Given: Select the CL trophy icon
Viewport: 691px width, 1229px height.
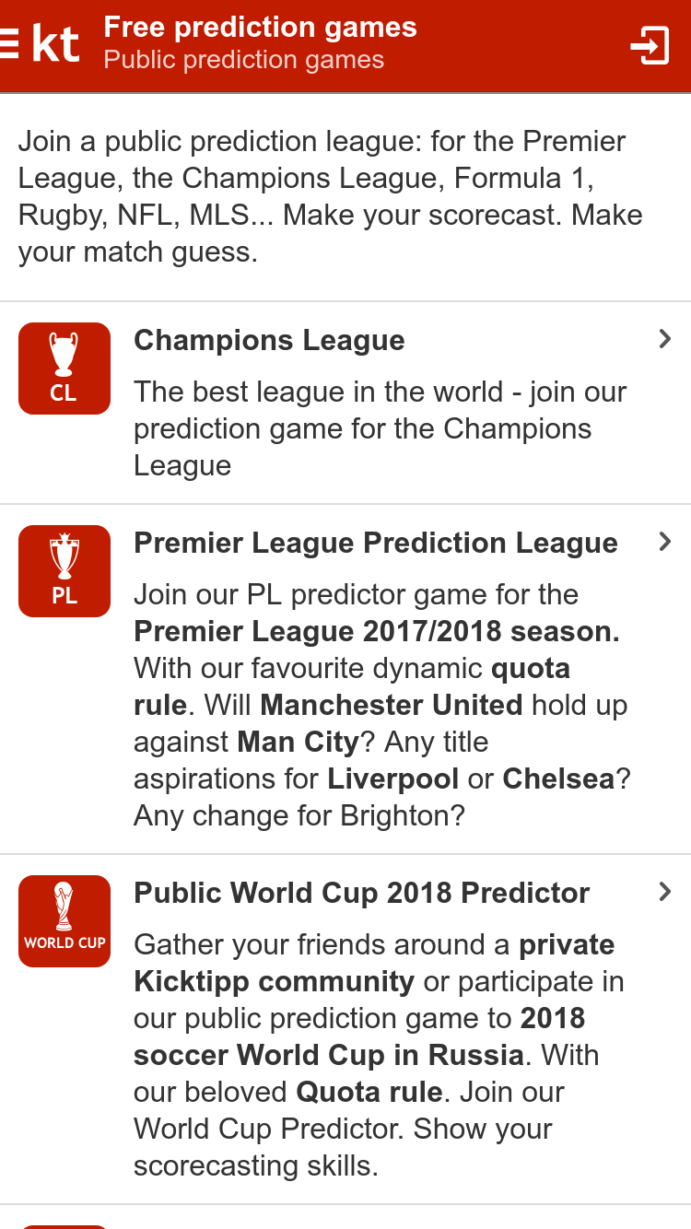Looking at the screenshot, I should [64, 369].
